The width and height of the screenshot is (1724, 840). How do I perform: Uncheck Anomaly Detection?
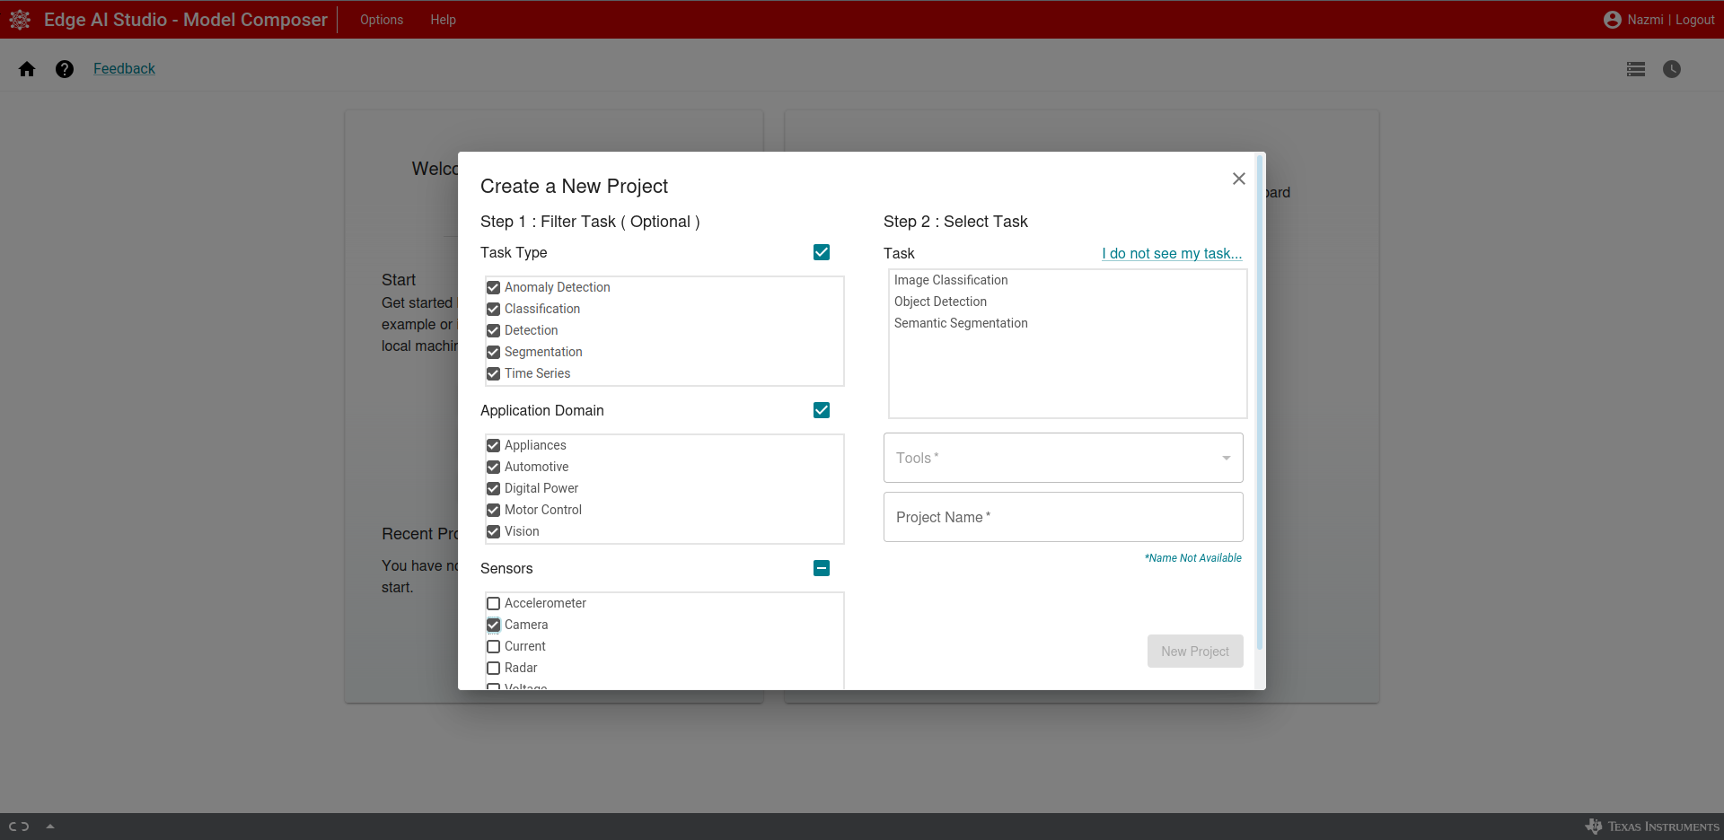[493, 287]
